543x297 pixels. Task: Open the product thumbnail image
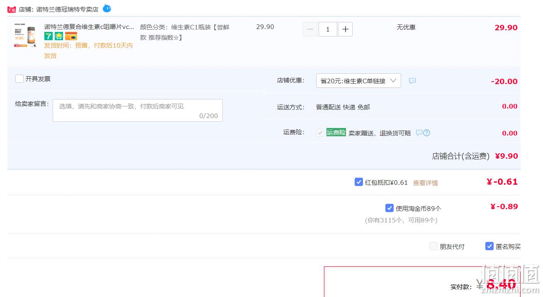tap(25, 36)
